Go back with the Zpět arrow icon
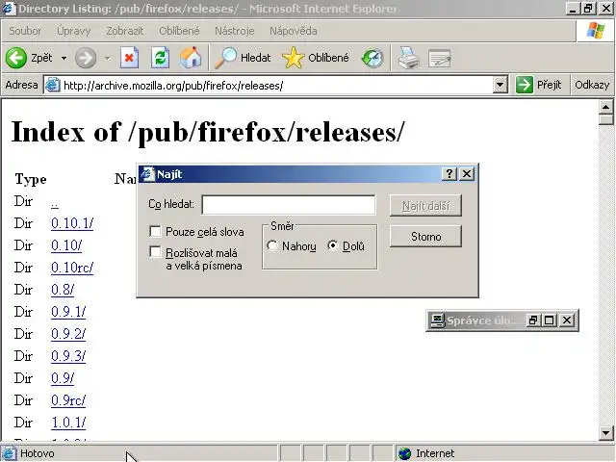The width and height of the screenshot is (616, 462). click(16, 58)
